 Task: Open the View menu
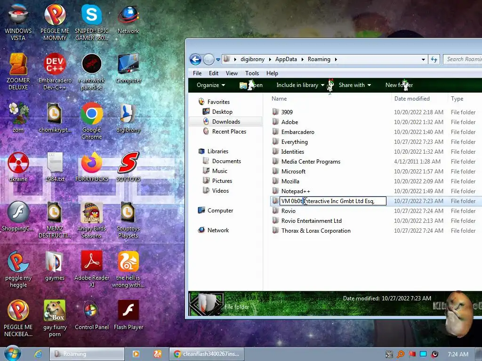(x=232, y=73)
